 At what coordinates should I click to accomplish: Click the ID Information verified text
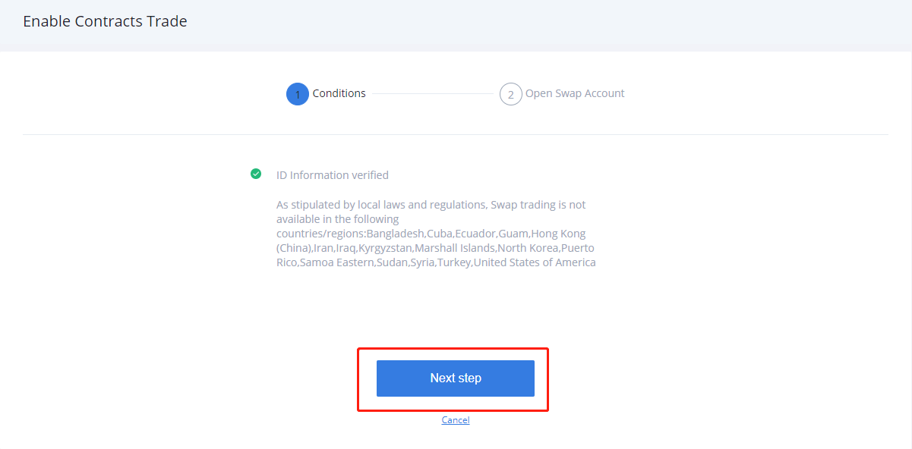(333, 175)
